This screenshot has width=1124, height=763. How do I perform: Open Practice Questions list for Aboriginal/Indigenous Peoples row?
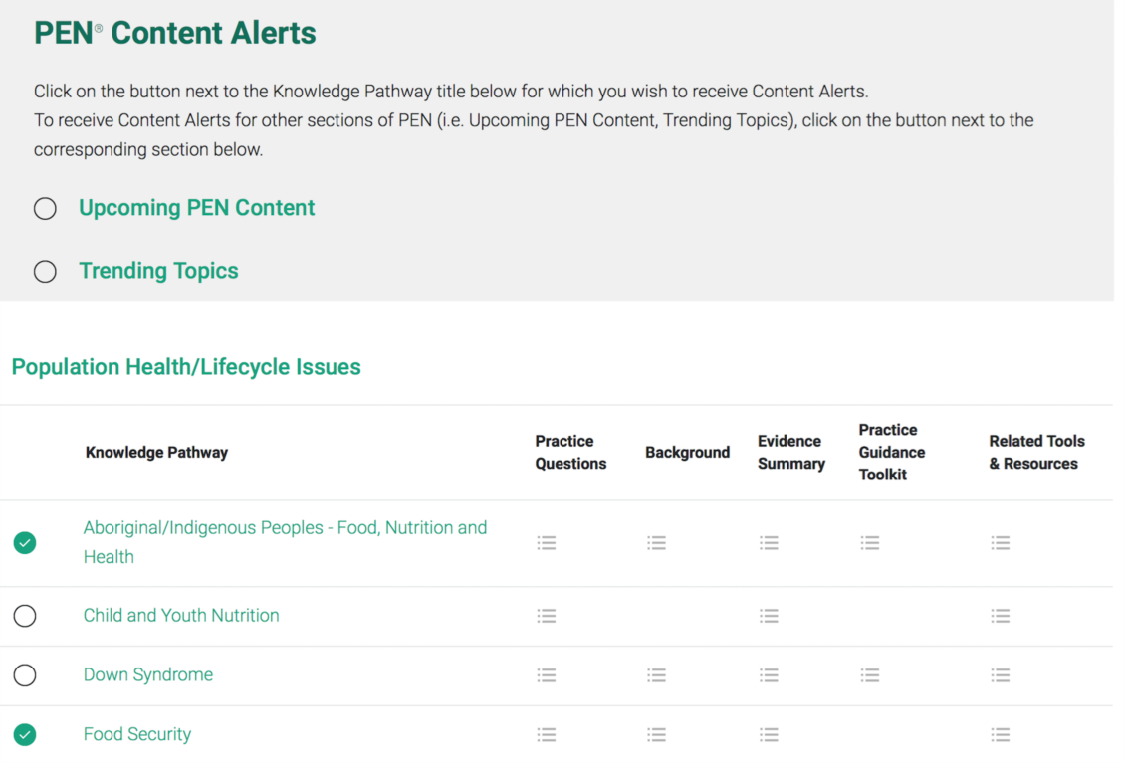547,543
